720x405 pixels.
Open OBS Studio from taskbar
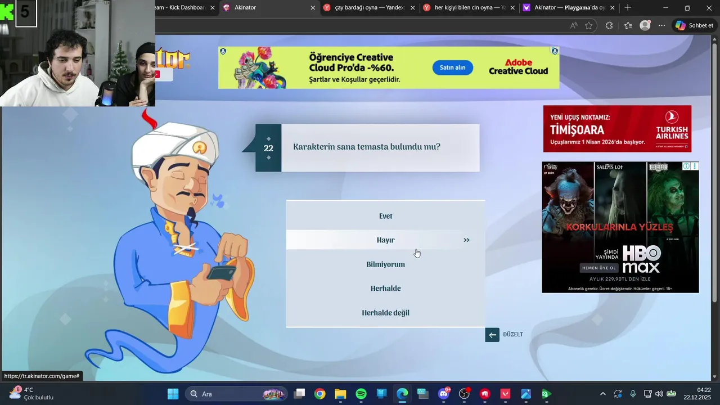(464, 394)
